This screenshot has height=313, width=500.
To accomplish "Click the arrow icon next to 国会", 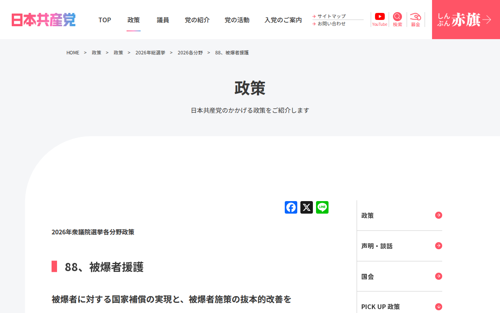I will (x=439, y=276).
